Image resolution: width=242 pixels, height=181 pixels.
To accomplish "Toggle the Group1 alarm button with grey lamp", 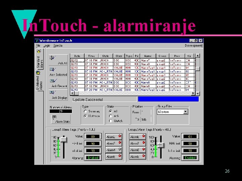I will point(114,150).
